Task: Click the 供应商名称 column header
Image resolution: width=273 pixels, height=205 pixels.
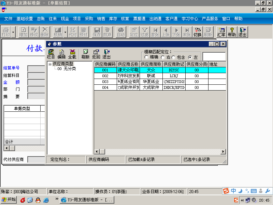Action: [128, 64]
